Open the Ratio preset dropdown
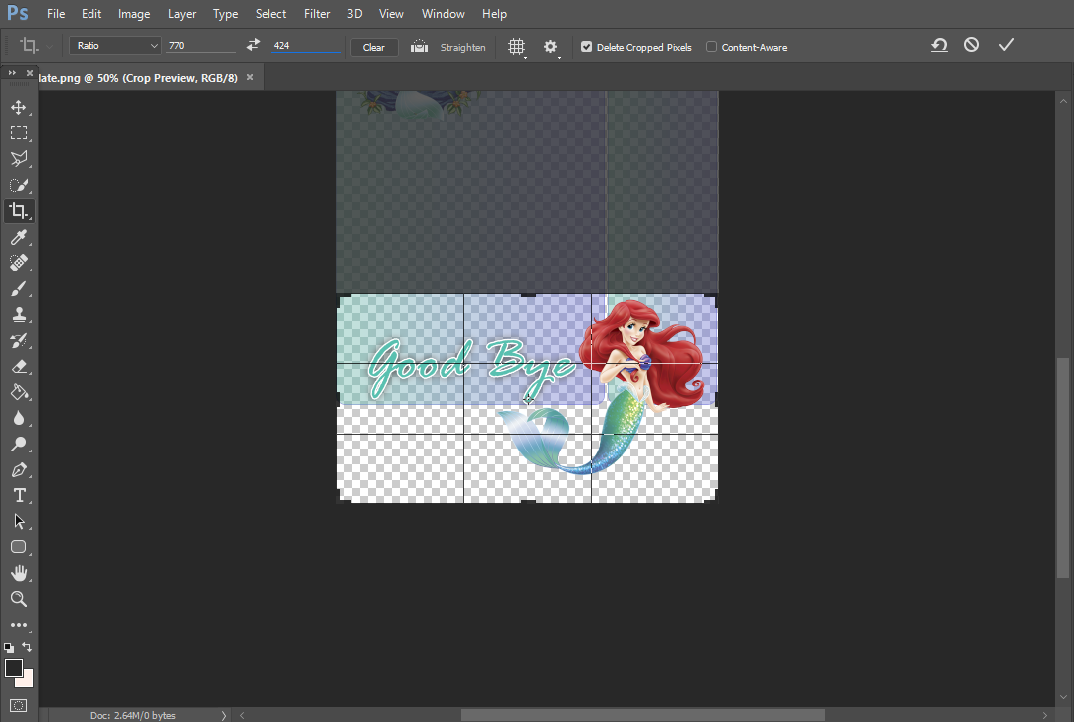 [x=115, y=45]
